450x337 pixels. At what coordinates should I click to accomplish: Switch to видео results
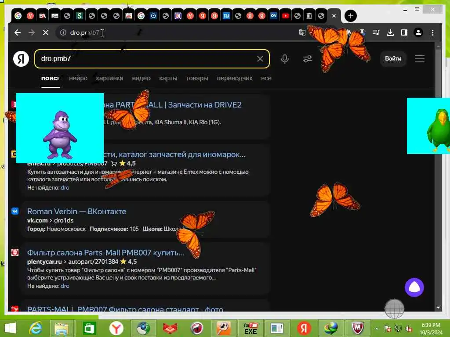(141, 78)
